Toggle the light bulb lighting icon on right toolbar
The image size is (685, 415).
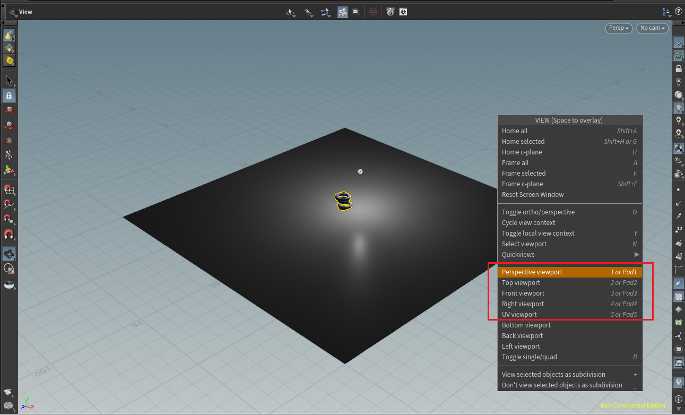pos(678,108)
